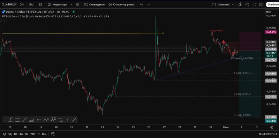Open go-to-date calendar icon
This screenshot has width=279, height=138.
(x=53, y=134)
